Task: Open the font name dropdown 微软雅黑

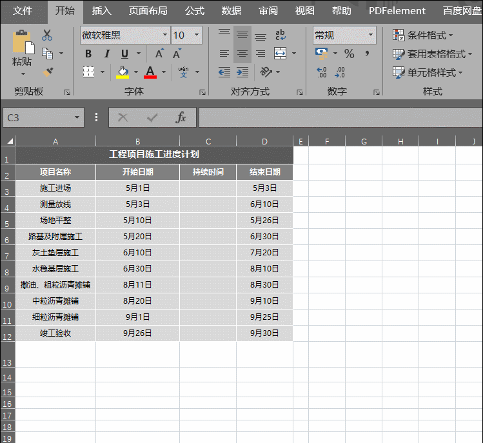Action: [x=165, y=35]
